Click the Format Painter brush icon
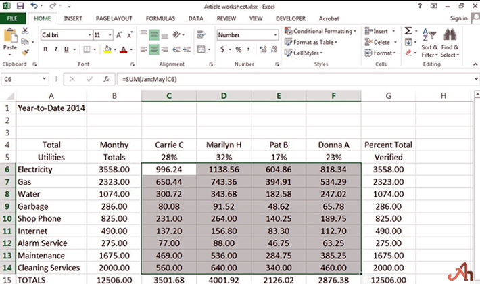 click(25, 51)
